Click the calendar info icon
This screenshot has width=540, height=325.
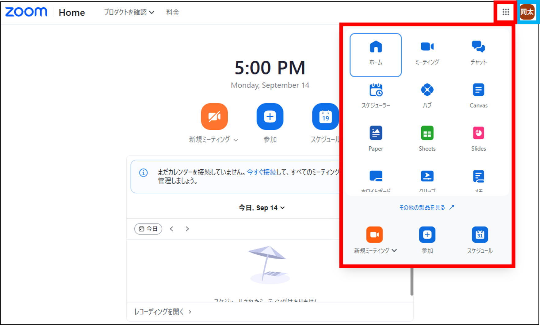point(143,173)
